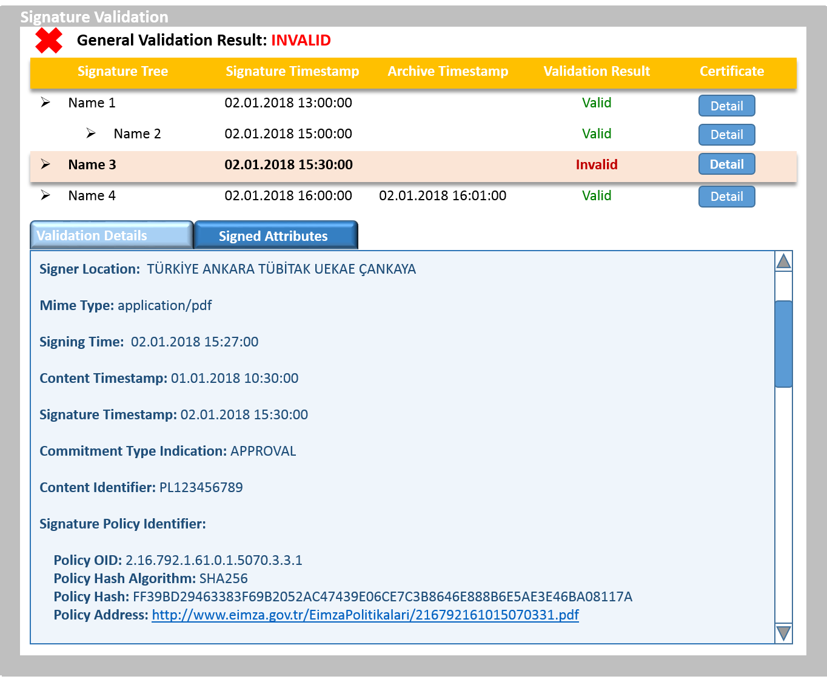827x679 pixels.
Task: Click the Signature Timestamp column header
Action: (x=292, y=72)
